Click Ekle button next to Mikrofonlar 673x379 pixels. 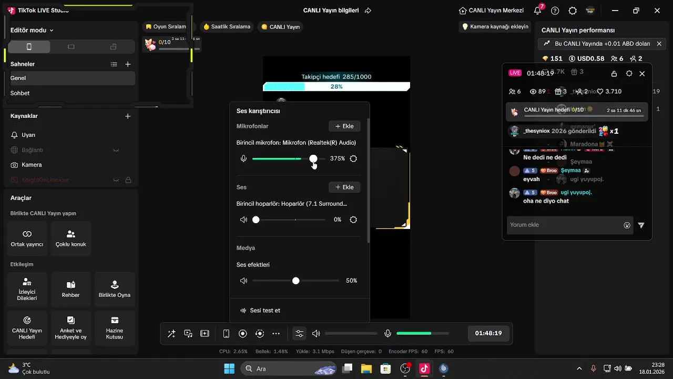click(x=344, y=126)
